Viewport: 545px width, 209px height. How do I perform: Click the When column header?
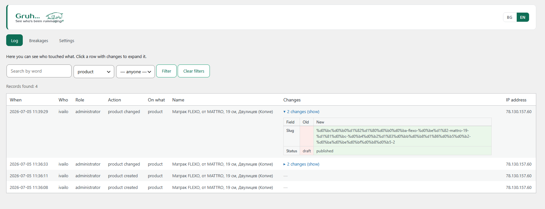pyautogui.click(x=16, y=100)
